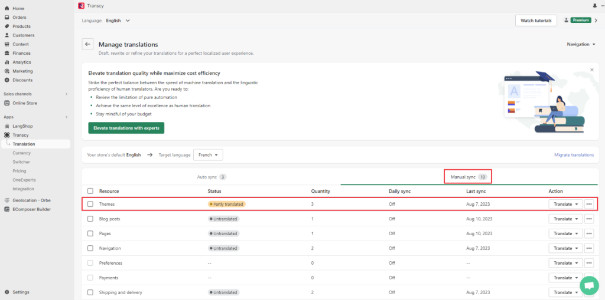Viewport: 605px width, 300px height.
Task: Open Geolocation - Orbe app
Action: [31, 200]
